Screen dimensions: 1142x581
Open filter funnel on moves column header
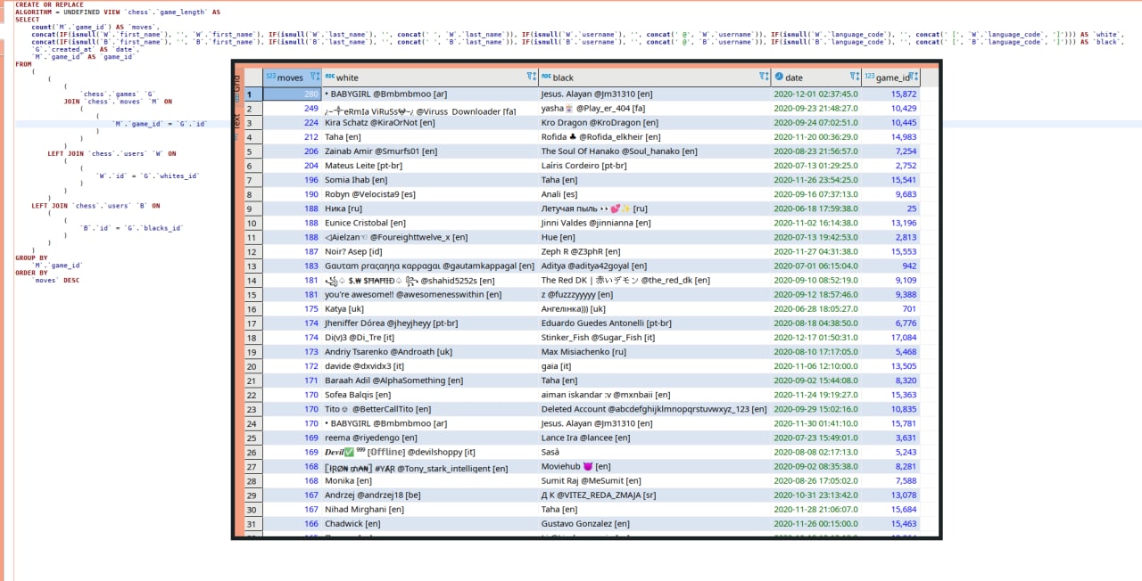[x=313, y=77]
